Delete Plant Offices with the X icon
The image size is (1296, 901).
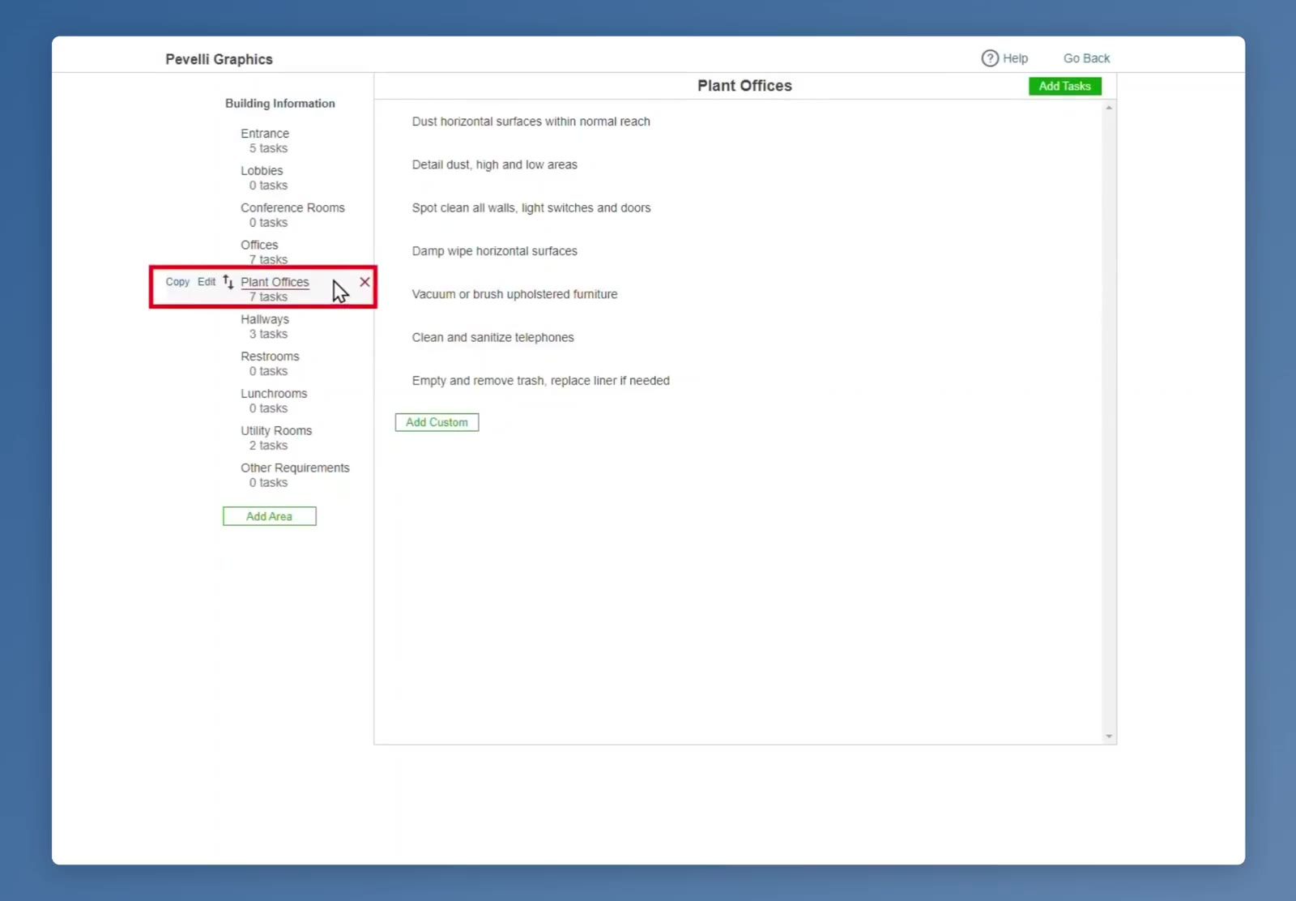(364, 282)
